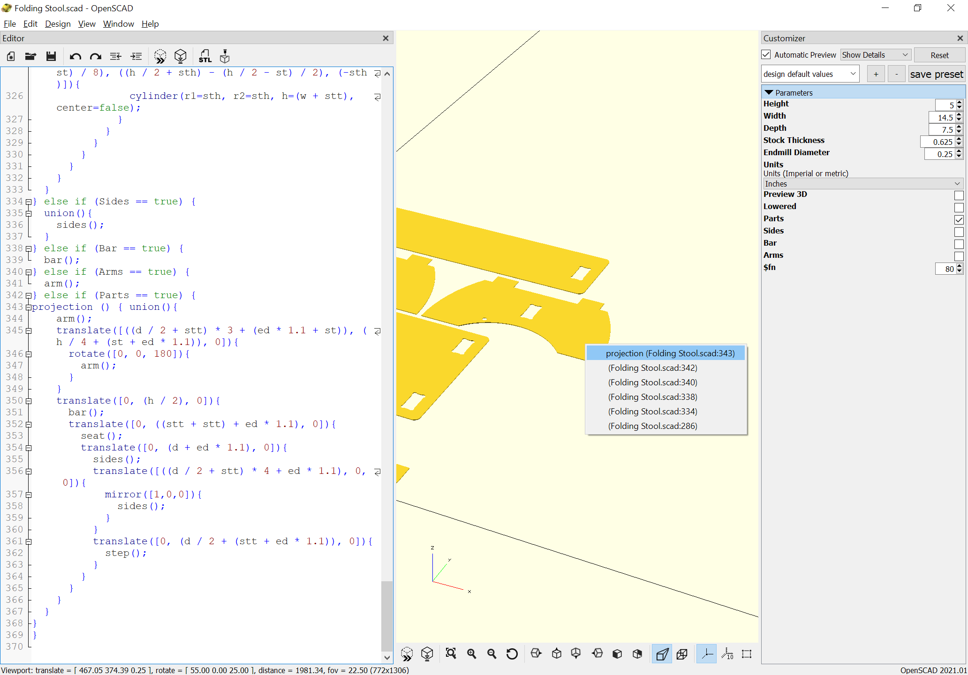Click the Undo icon in editor toolbar
968x675 pixels.
click(75, 57)
